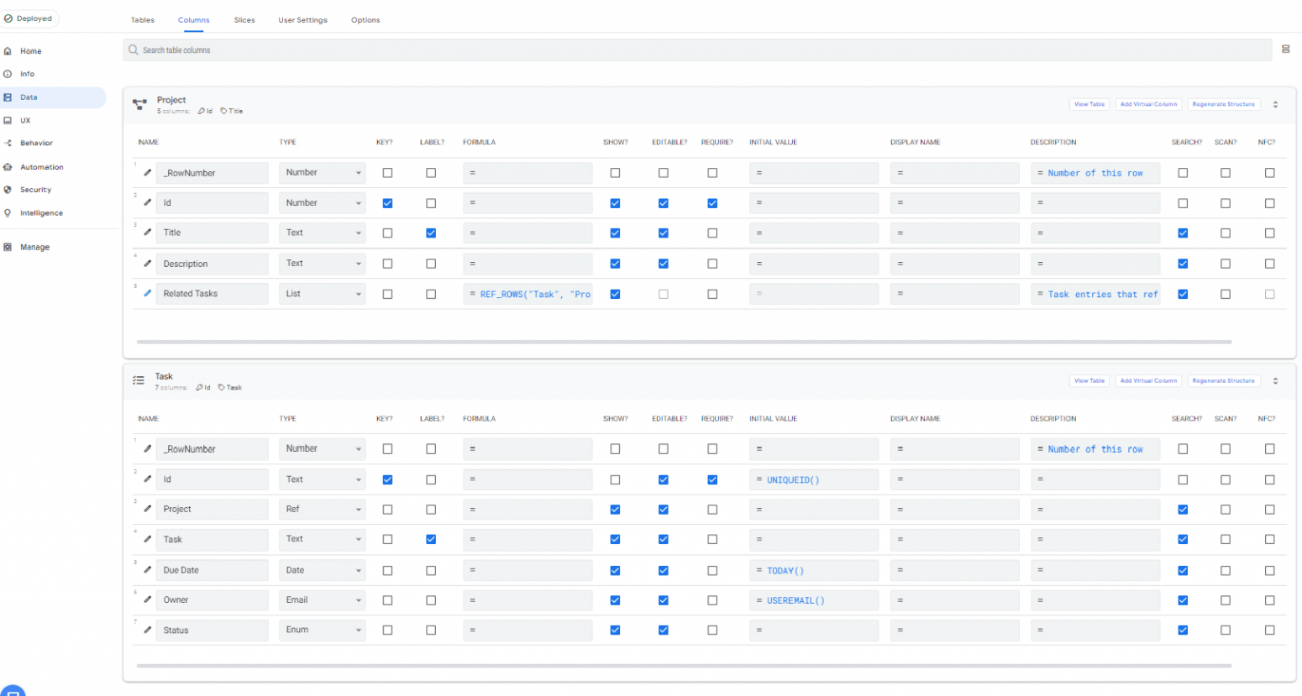Edit the Project Id column pencil icon
The width and height of the screenshot is (1302, 696).
tap(148, 202)
